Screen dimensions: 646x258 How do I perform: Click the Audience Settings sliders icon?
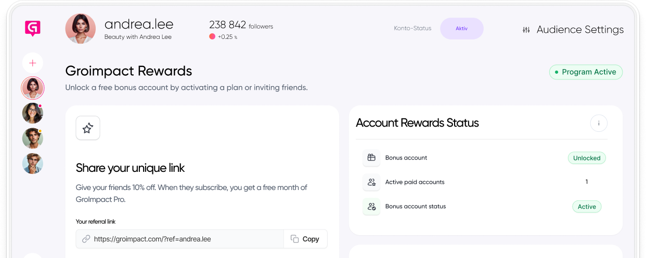[x=526, y=30]
